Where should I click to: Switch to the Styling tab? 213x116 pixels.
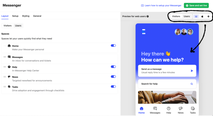click(x=26, y=16)
